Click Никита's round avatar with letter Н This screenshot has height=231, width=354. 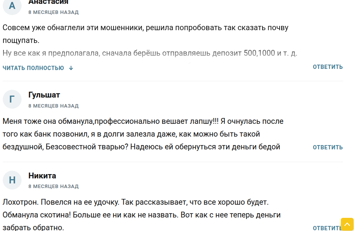12,180
